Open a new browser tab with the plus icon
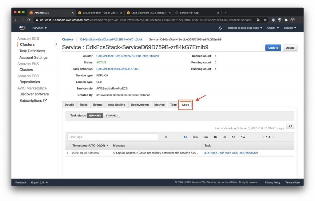 226,13
